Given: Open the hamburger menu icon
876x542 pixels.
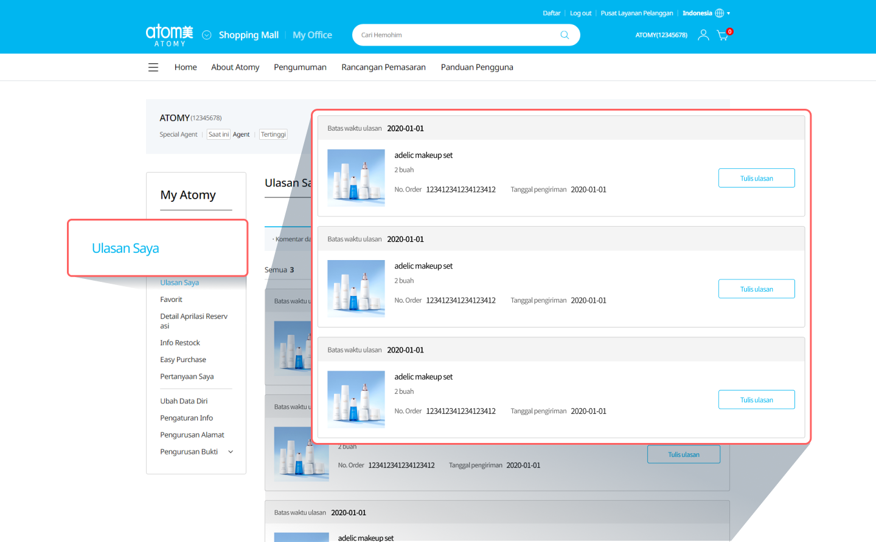Looking at the screenshot, I should (x=153, y=67).
